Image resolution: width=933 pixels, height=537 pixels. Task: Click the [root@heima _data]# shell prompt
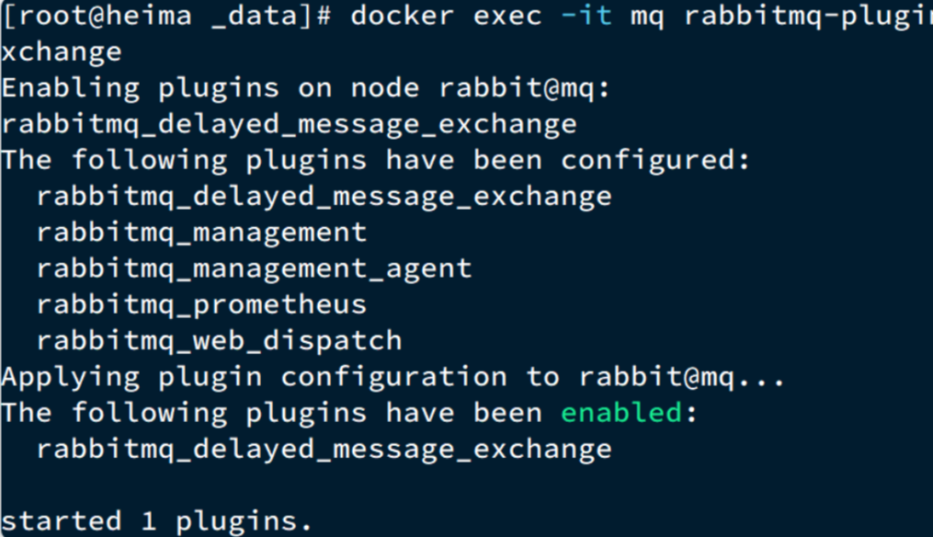[x=166, y=16]
